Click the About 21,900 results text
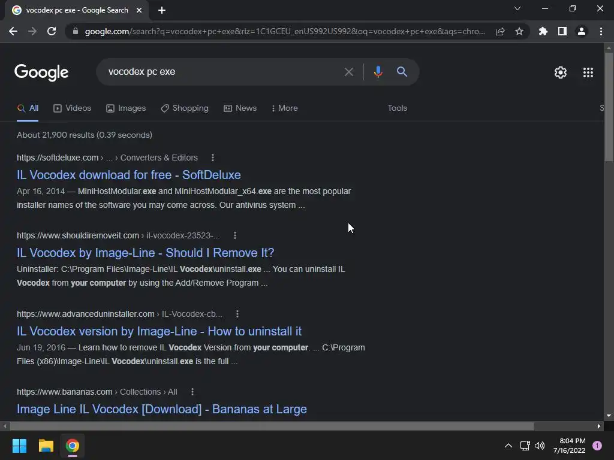614x460 pixels. (x=84, y=135)
